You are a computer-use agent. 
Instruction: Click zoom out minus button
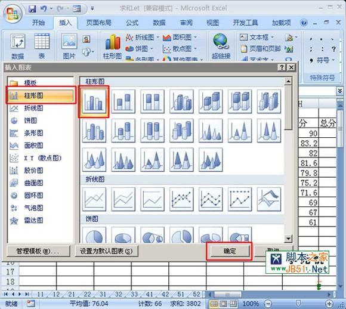point(268,304)
